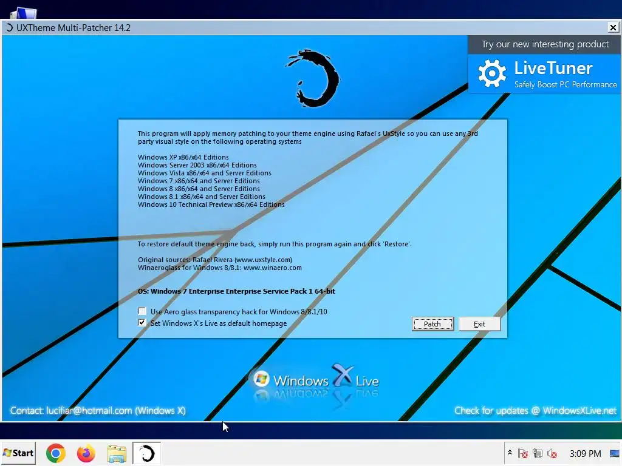Click the black swirl logo at top

313,78
